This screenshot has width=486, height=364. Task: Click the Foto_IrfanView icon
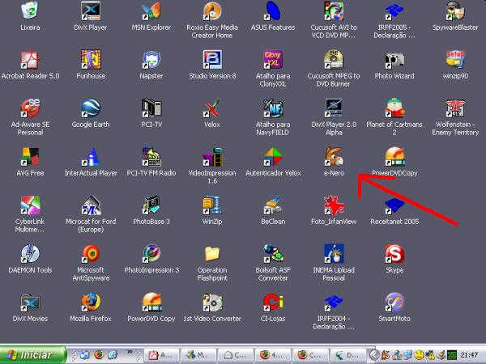334,205
